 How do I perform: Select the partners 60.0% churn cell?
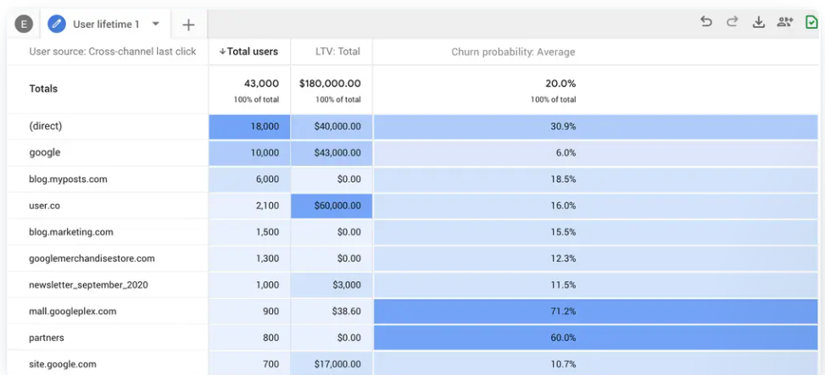[x=596, y=337]
